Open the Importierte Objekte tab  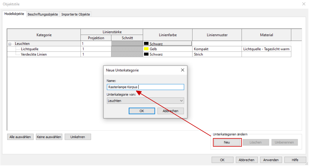coord(76,14)
